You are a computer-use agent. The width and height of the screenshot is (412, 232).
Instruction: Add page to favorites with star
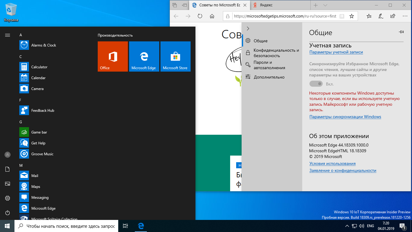tap(352, 16)
